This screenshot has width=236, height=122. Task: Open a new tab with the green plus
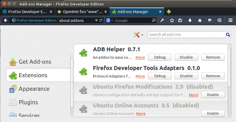click(169, 12)
